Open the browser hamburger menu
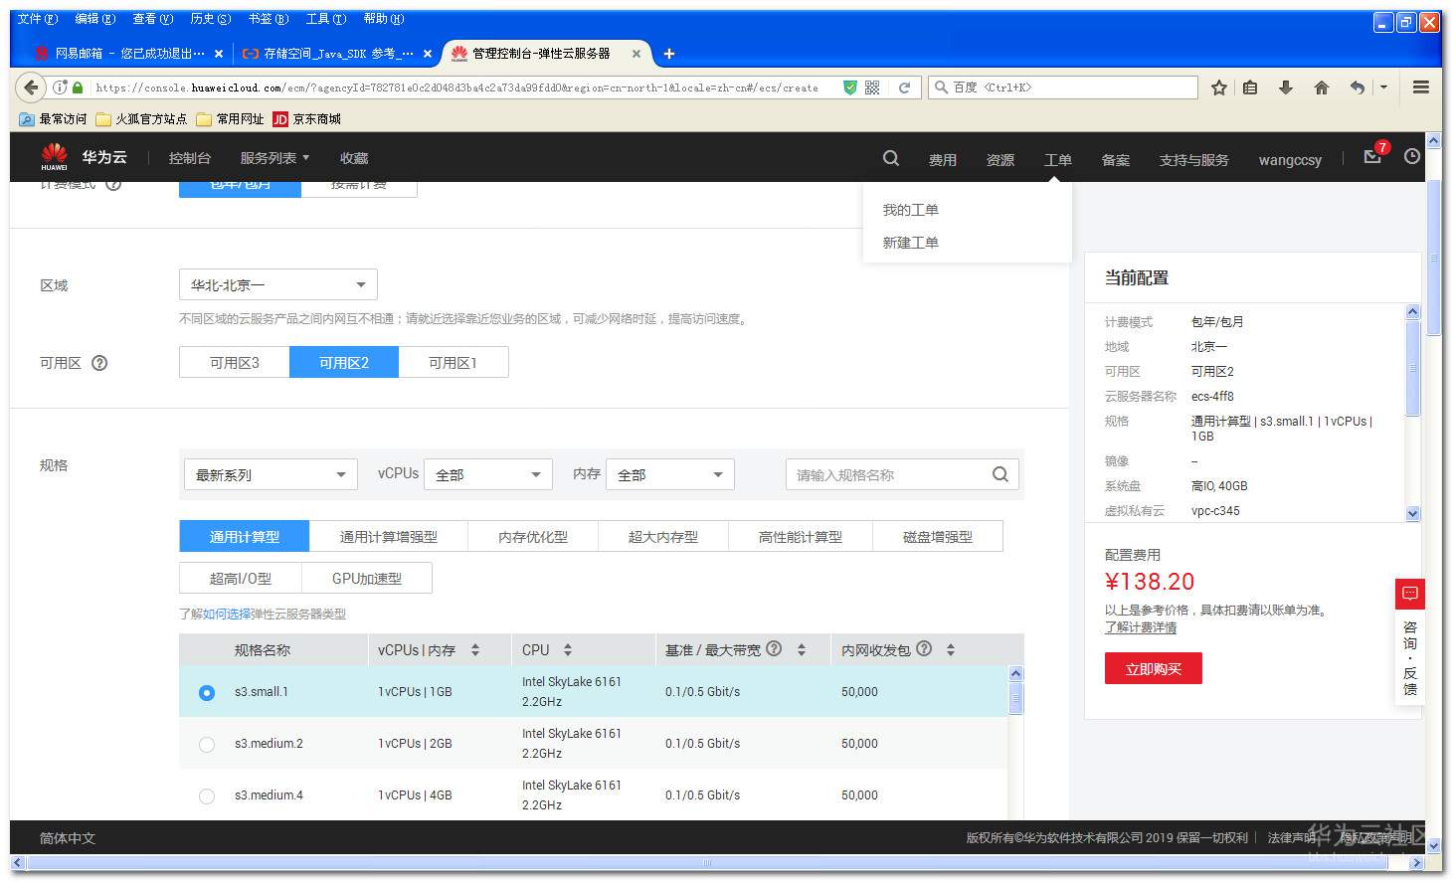The height and width of the screenshot is (882, 1453). [x=1421, y=88]
